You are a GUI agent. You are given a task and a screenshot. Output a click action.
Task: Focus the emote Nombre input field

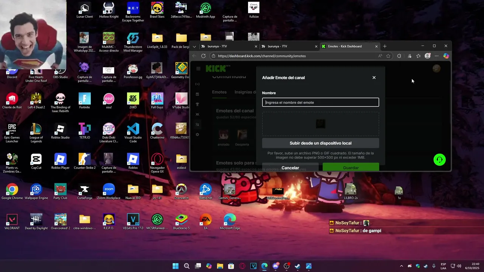click(x=320, y=102)
